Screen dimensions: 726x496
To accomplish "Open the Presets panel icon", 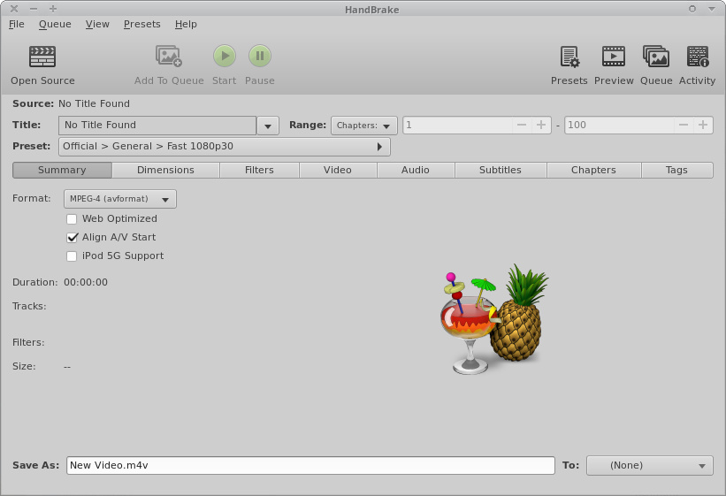I will click(569, 57).
